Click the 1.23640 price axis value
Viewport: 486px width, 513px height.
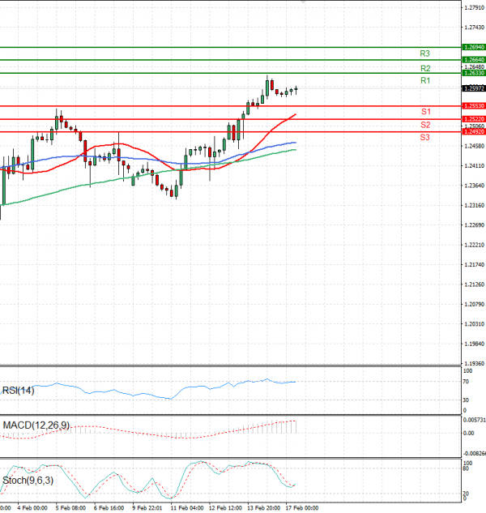474,186
